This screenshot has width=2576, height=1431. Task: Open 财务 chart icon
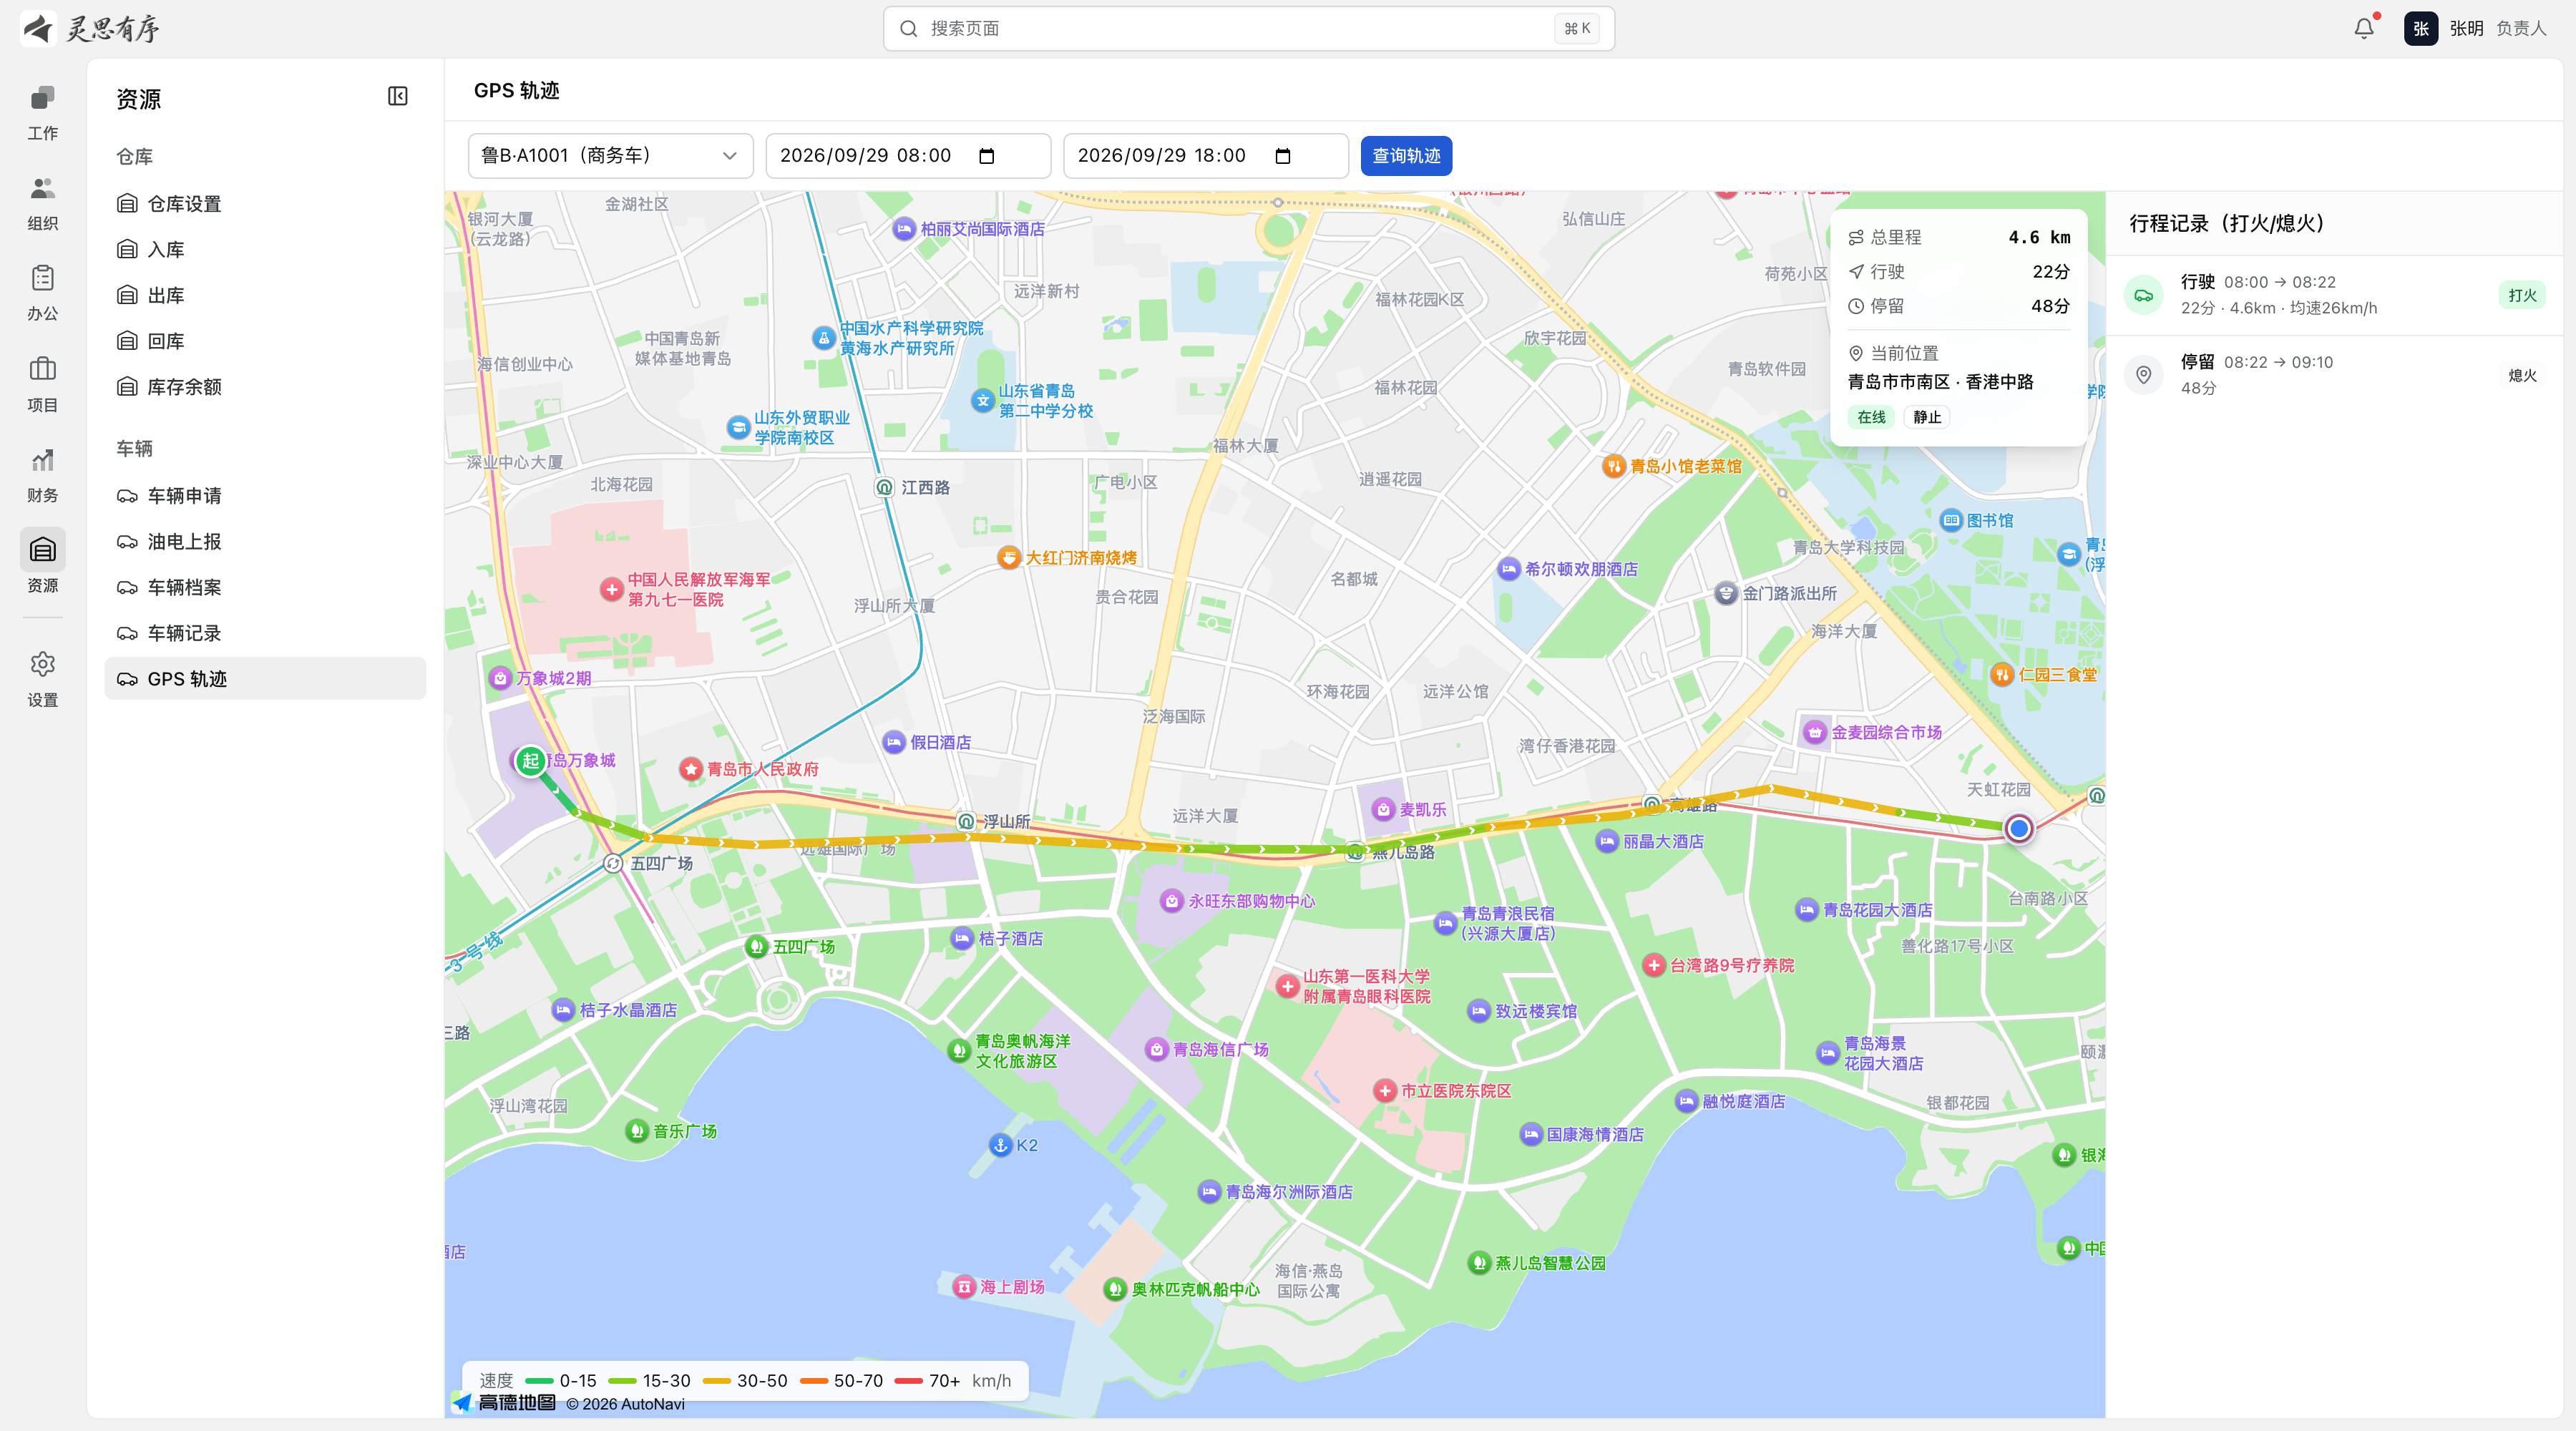(42, 459)
